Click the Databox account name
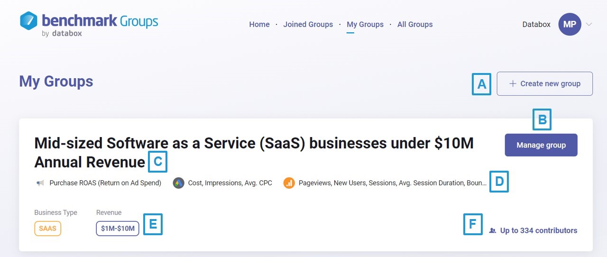Screen dimensions: 607x257 click(536, 25)
